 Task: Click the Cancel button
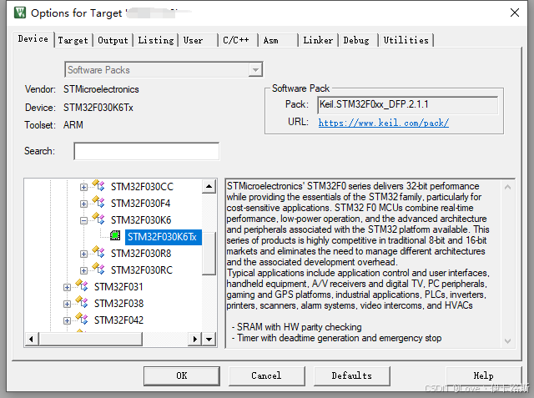[x=266, y=375]
